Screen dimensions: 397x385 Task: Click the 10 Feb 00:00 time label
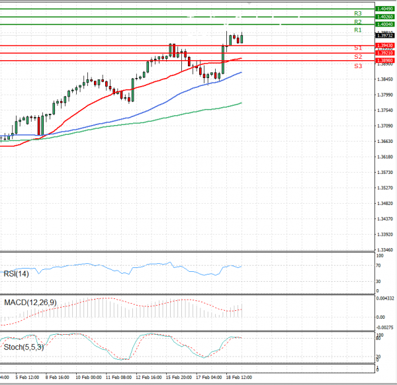pyautogui.click(x=89, y=378)
